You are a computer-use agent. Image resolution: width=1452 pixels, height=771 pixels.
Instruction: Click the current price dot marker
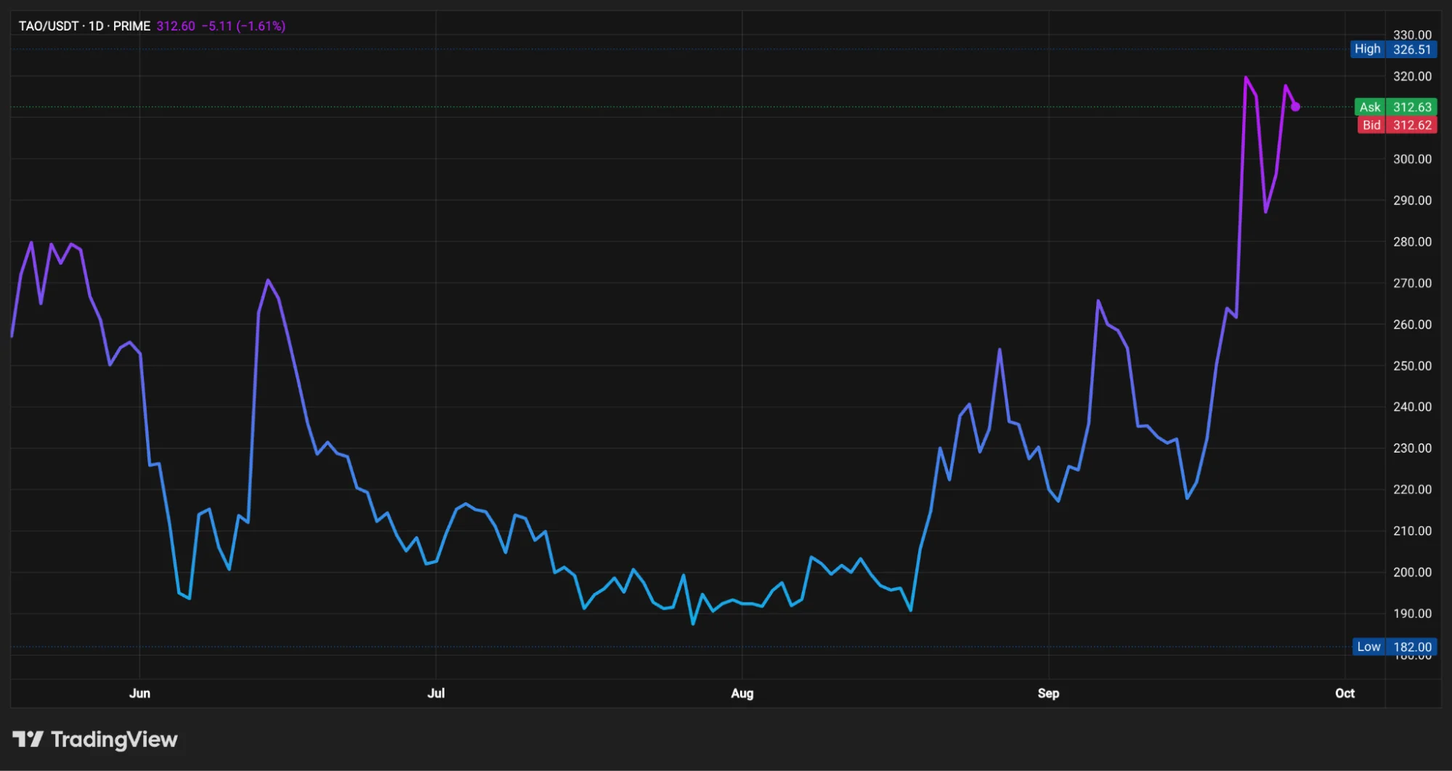(1295, 107)
